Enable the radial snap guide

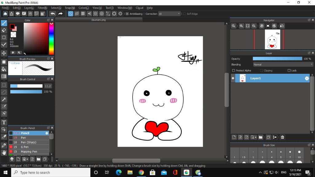[x=95, y=14]
